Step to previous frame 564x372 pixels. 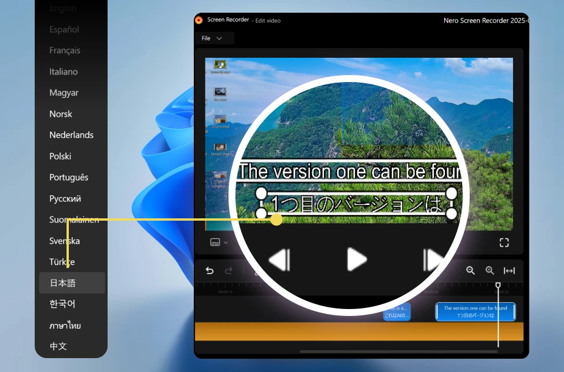pyautogui.click(x=279, y=259)
